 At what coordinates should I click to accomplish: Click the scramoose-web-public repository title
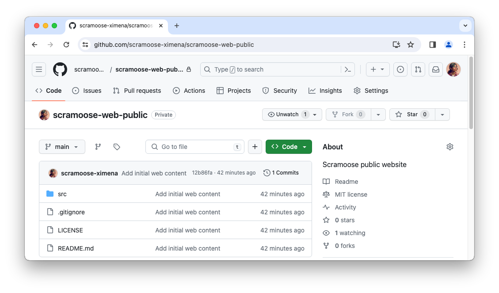pos(100,115)
